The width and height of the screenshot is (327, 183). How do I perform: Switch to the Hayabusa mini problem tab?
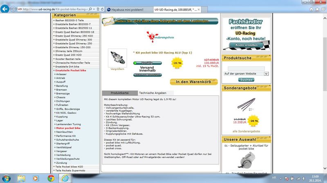129,9
